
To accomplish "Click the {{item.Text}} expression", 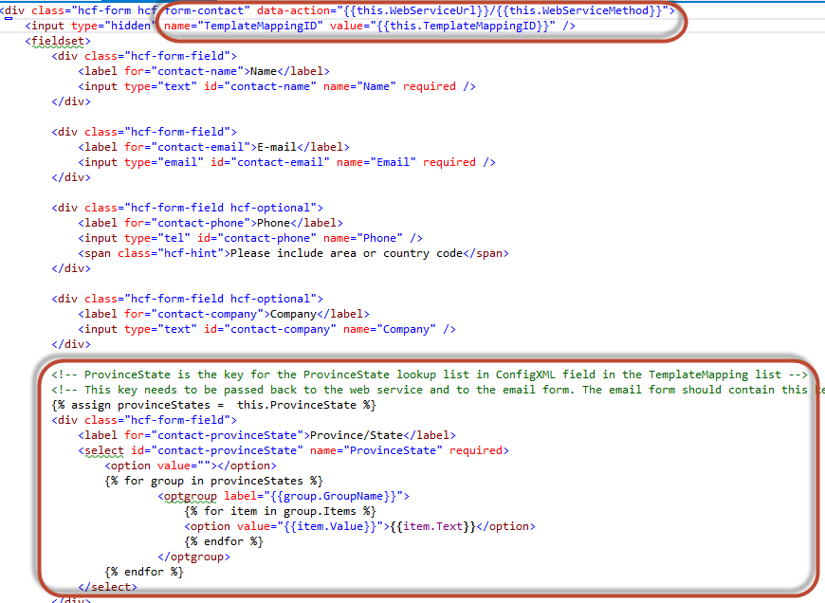I will tap(432, 526).
